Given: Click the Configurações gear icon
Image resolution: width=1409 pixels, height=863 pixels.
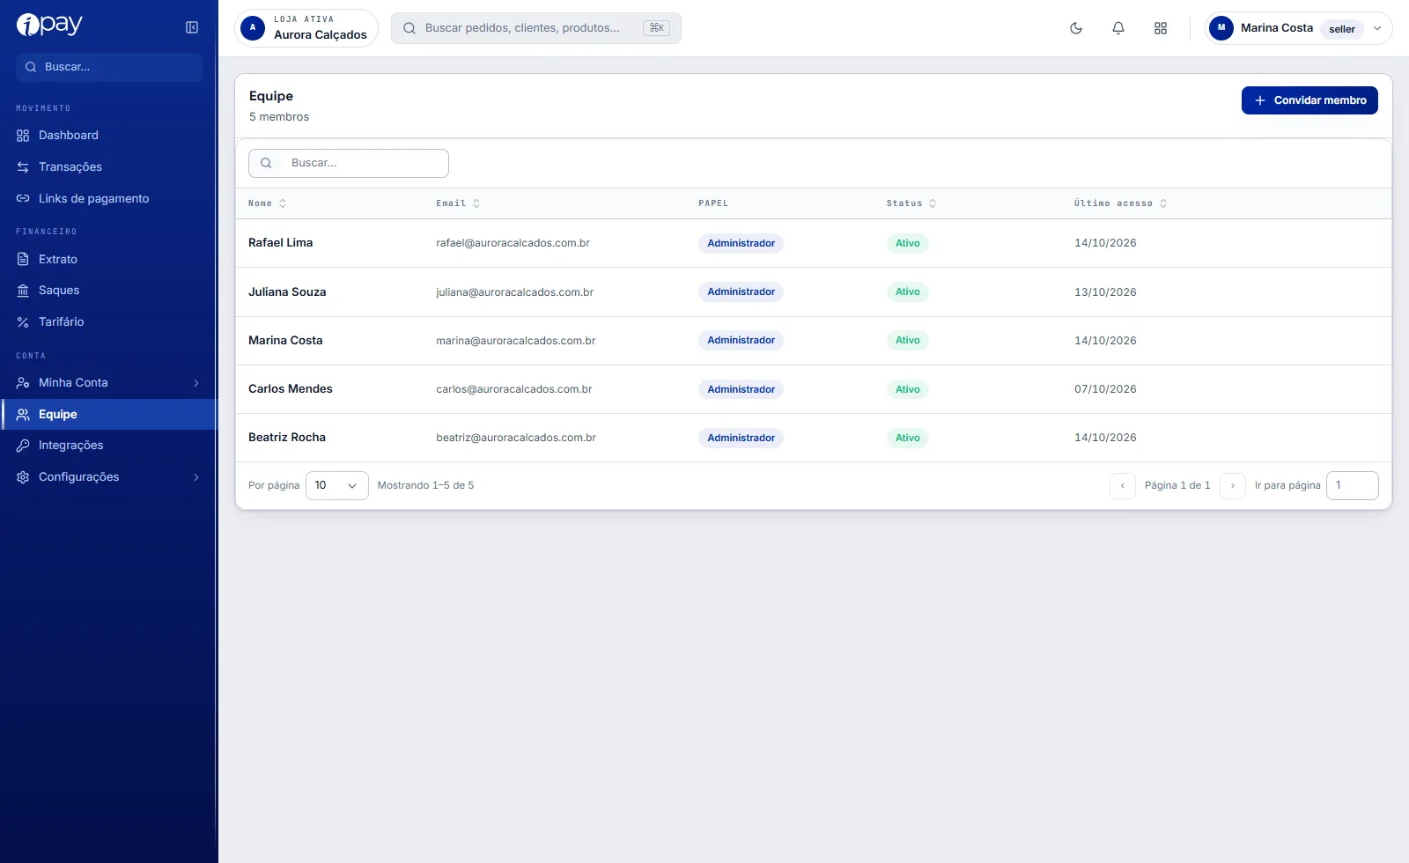Looking at the screenshot, I should pos(23,477).
